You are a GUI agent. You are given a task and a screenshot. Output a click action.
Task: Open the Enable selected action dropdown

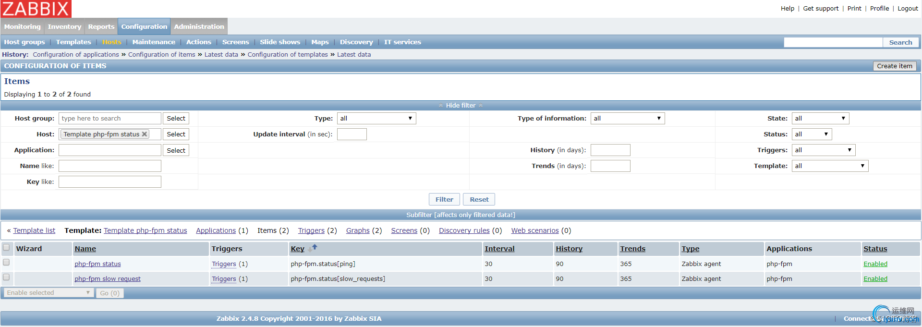coord(49,292)
